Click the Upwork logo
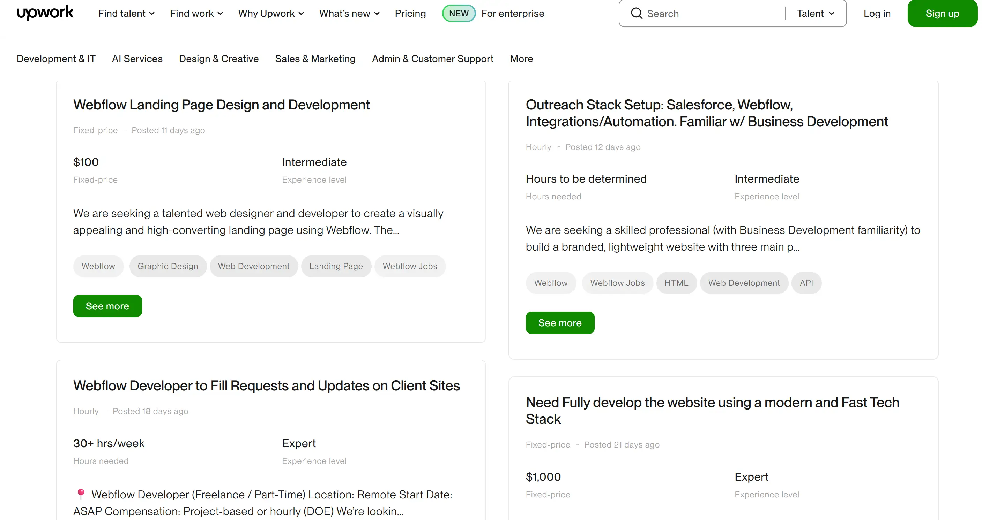The height and width of the screenshot is (520, 982). [x=45, y=13]
